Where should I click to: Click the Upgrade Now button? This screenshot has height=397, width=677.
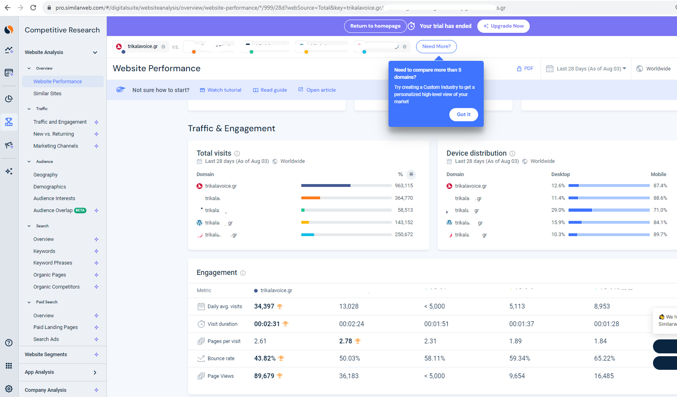tap(503, 26)
